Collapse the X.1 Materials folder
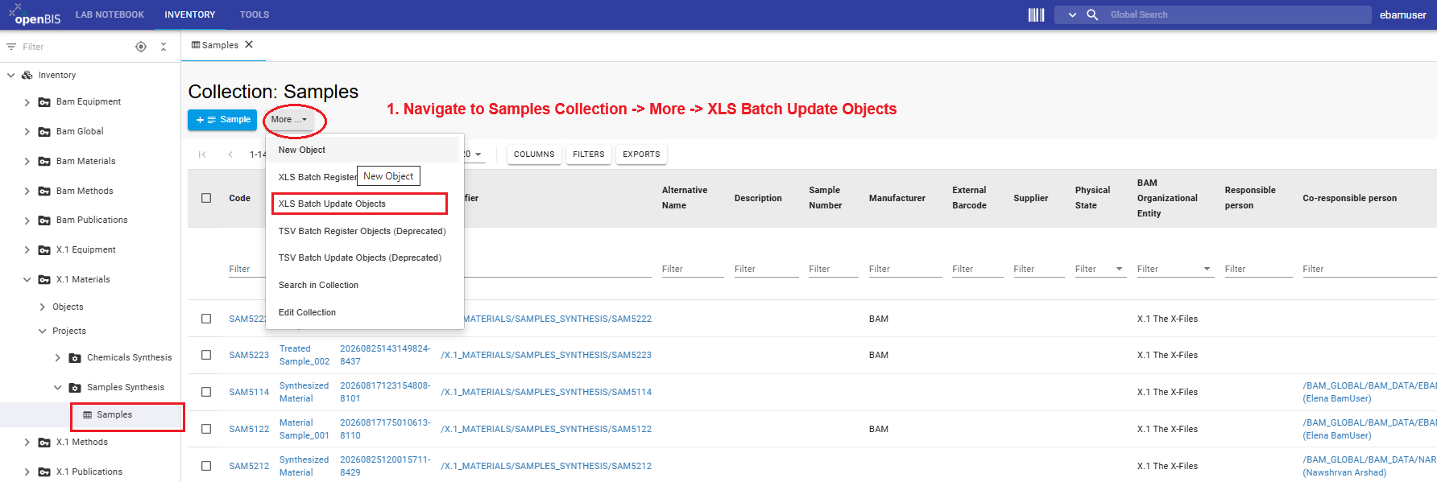Viewport: 1437px width, 482px height. 27,280
